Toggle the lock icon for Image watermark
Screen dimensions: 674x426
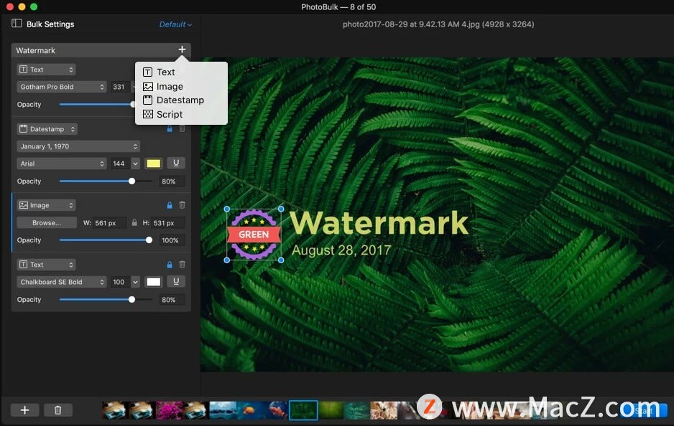pyautogui.click(x=170, y=205)
